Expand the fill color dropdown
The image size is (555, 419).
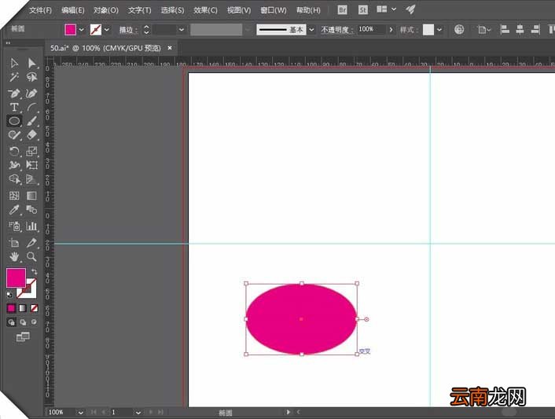(82, 30)
